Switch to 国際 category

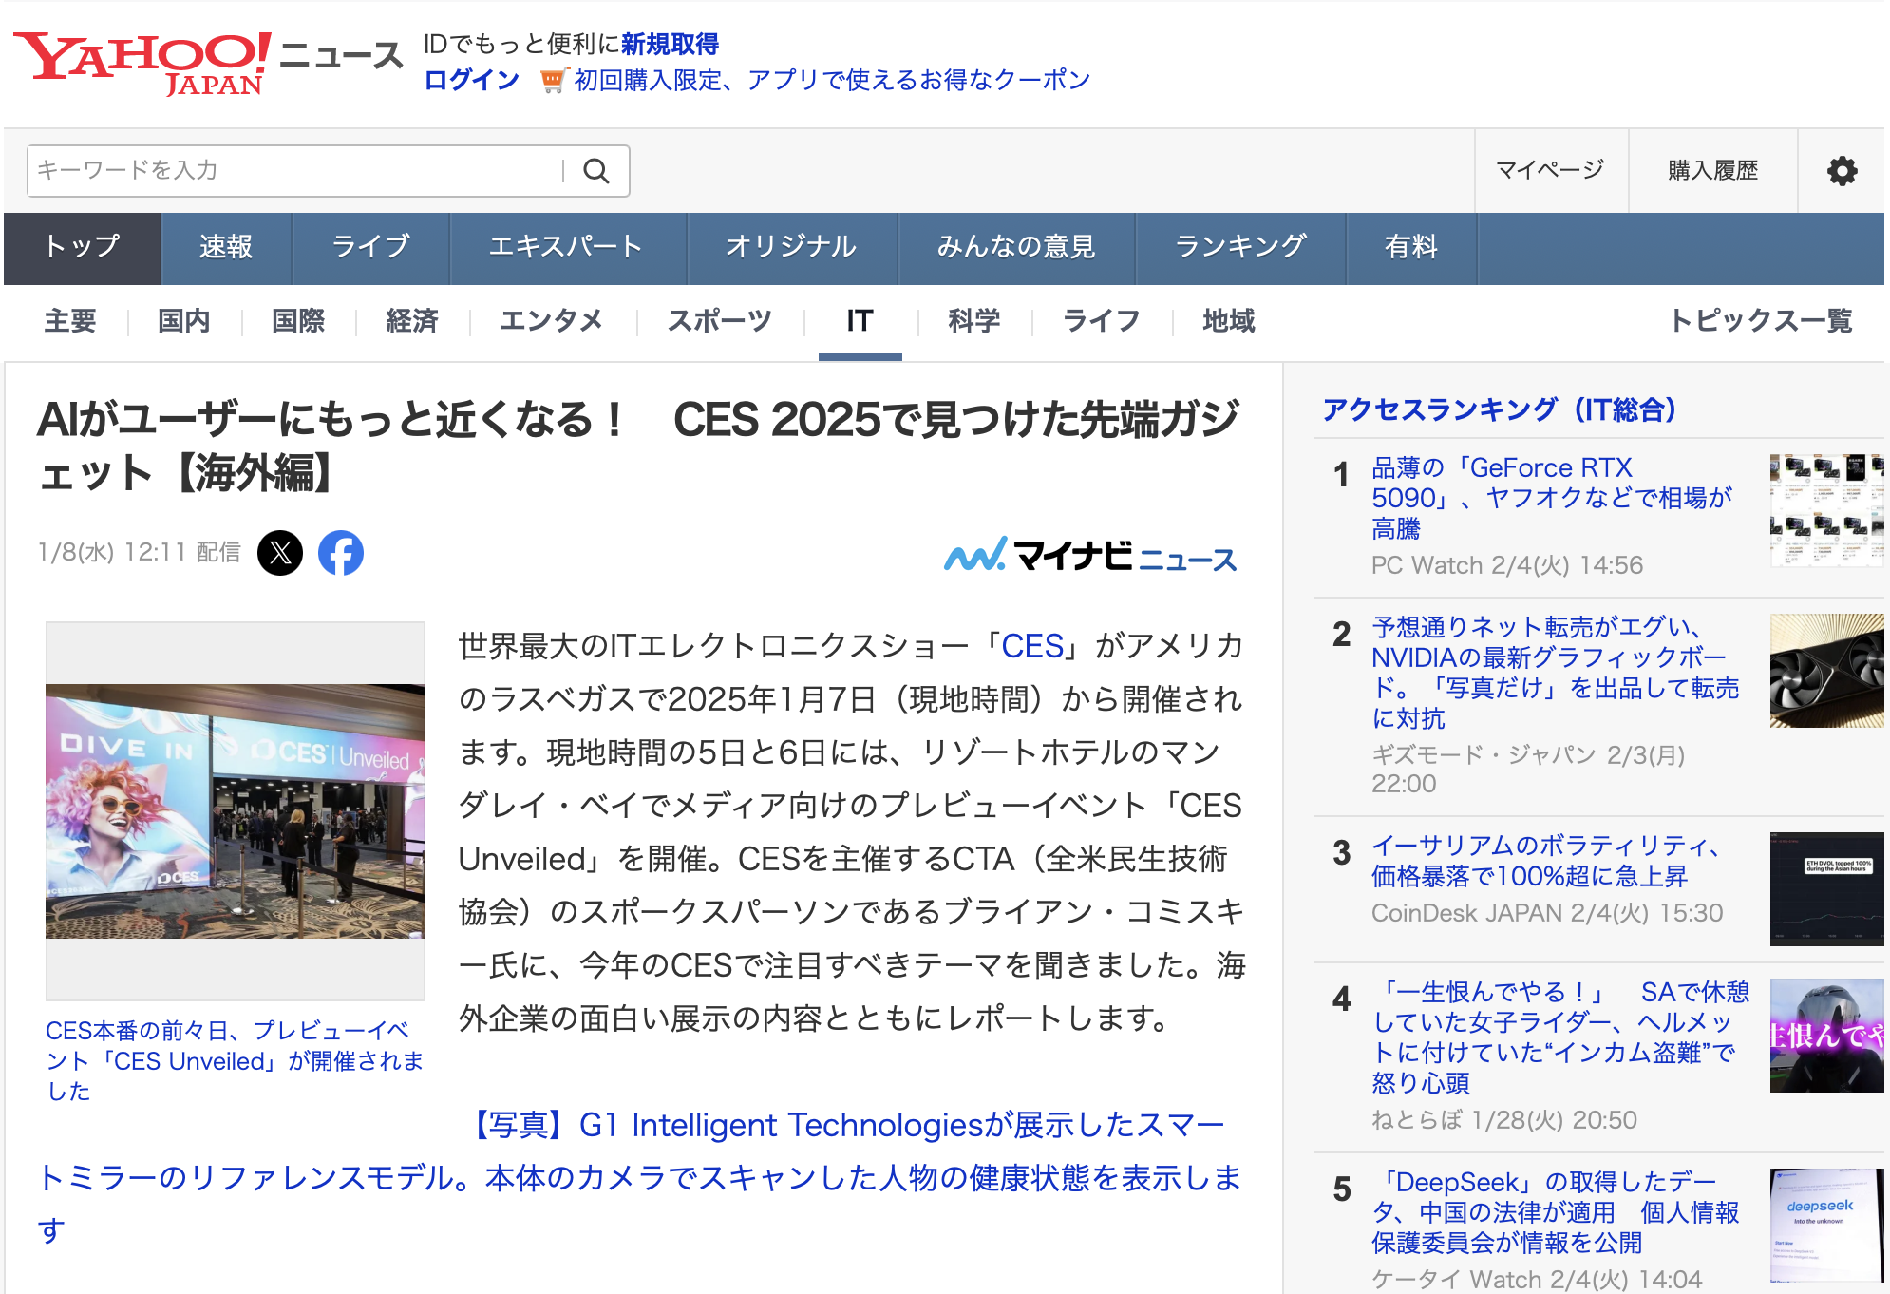298,321
